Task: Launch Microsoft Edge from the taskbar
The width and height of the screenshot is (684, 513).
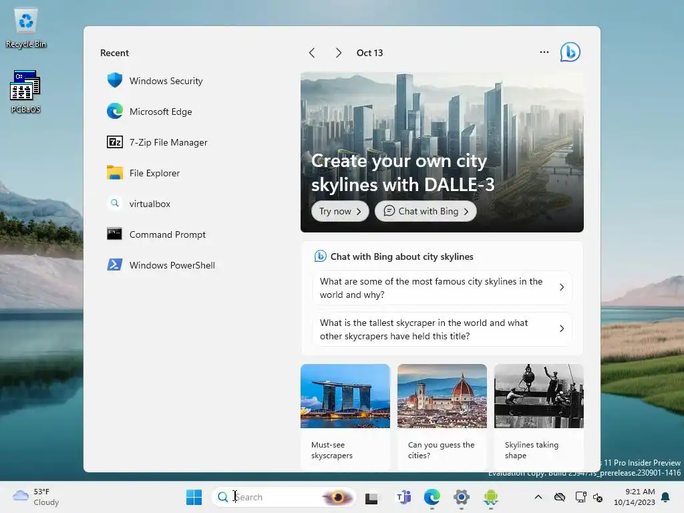Action: (432, 497)
